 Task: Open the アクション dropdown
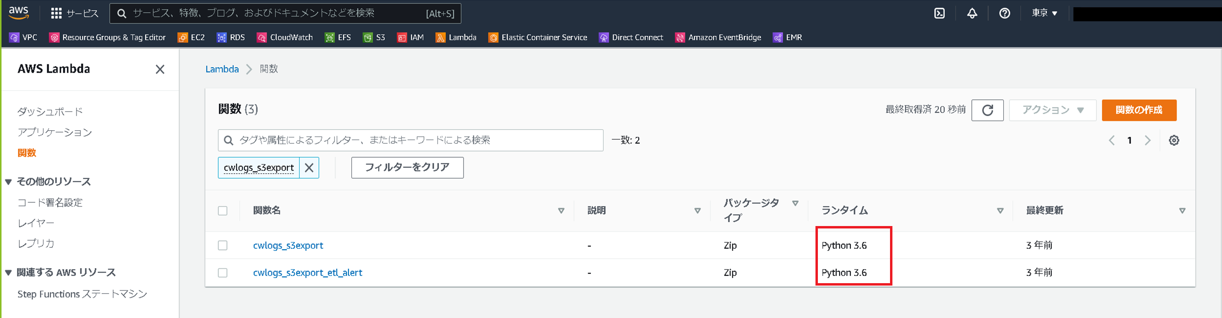[x=1053, y=110]
